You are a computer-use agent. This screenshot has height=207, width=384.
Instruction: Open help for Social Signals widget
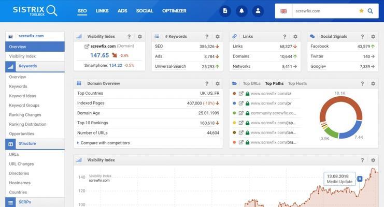(362, 36)
